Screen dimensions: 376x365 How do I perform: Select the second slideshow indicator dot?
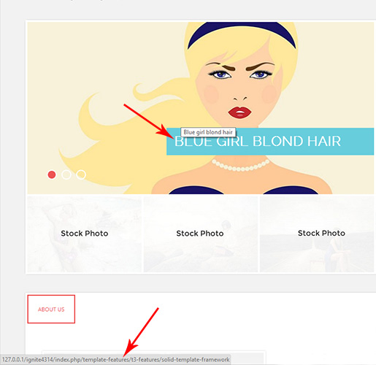click(x=66, y=174)
